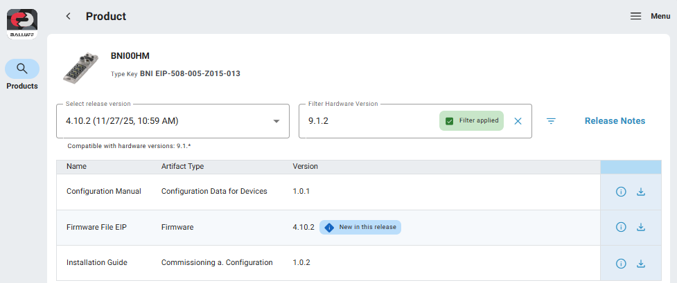Viewport: 677px width, 283px height.
Task: Show info for Configuration Manual
Action: pos(621,192)
